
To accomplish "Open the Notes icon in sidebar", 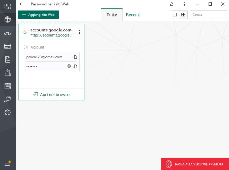I will (x=8, y=86).
